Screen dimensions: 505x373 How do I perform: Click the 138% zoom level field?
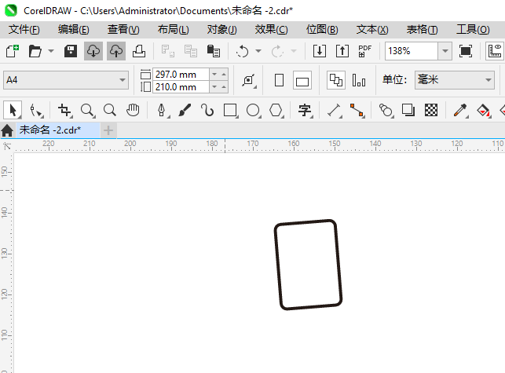coord(412,51)
